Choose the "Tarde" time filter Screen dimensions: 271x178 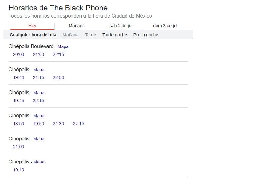click(90, 35)
